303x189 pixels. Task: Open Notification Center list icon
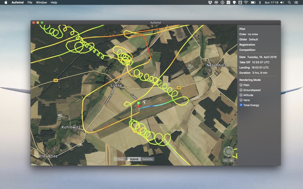296,3
